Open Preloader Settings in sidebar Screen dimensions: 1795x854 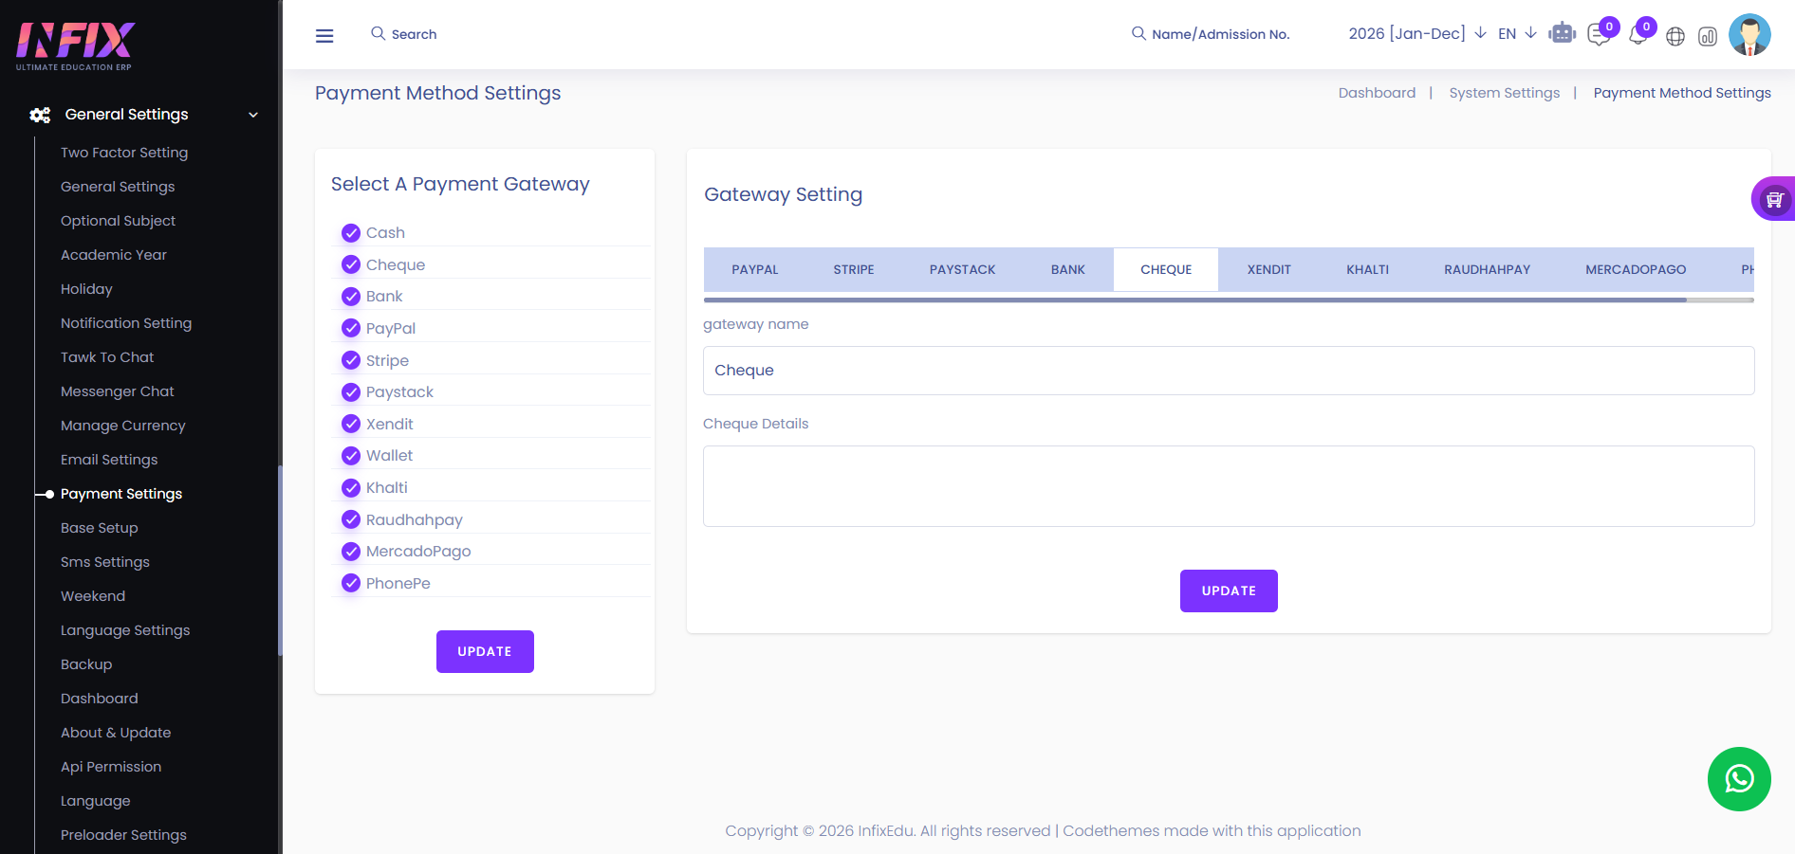pos(123,835)
